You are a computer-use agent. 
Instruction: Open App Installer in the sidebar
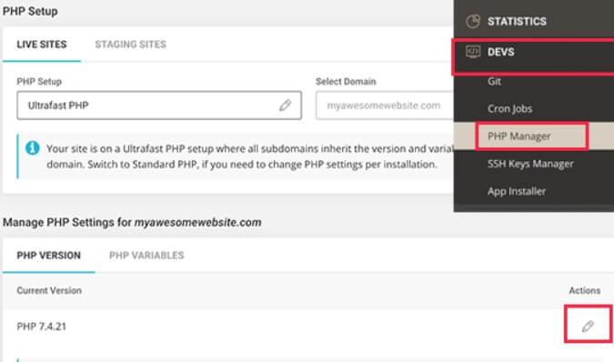[x=517, y=191]
